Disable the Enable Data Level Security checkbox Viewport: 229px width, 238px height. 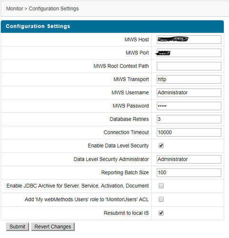coord(161,146)
